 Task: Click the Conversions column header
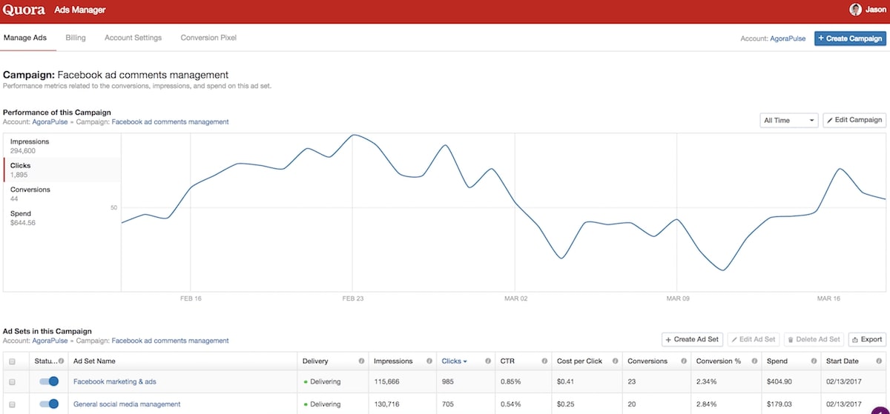[647, 361]
